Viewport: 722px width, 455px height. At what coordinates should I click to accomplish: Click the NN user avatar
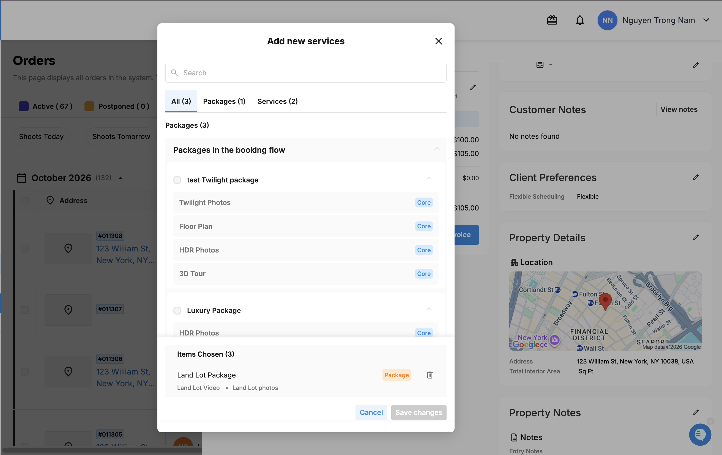[x=607, y=20]
